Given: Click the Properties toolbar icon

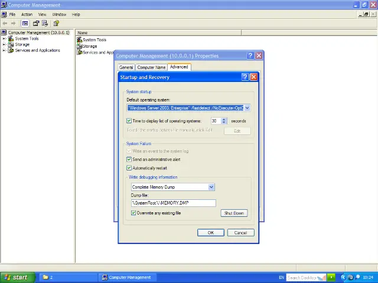Looking at the screenshot, I should pyautogui.click(x=36, y=24).
